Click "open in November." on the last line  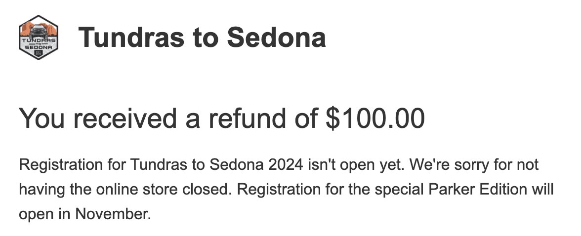(85, 214)
